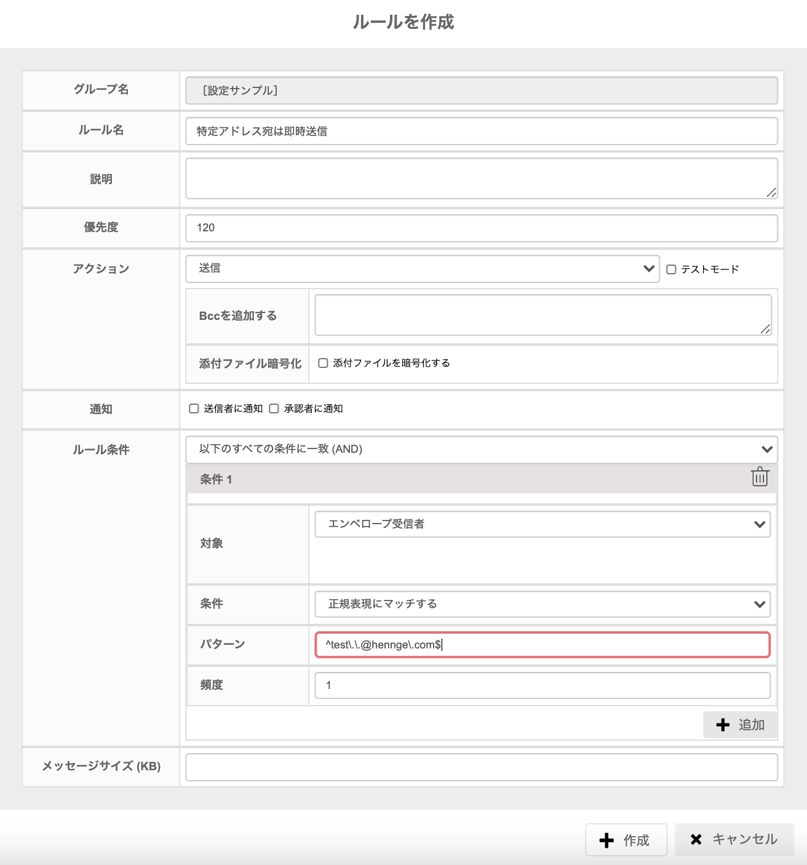Tick the 送信者に通知 checkbox
This screenshot has width=807, height=865.
194,409
